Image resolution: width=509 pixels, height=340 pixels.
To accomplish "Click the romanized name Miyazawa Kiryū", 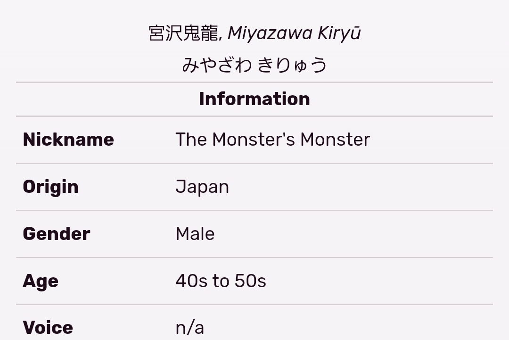I will point(294,34).
